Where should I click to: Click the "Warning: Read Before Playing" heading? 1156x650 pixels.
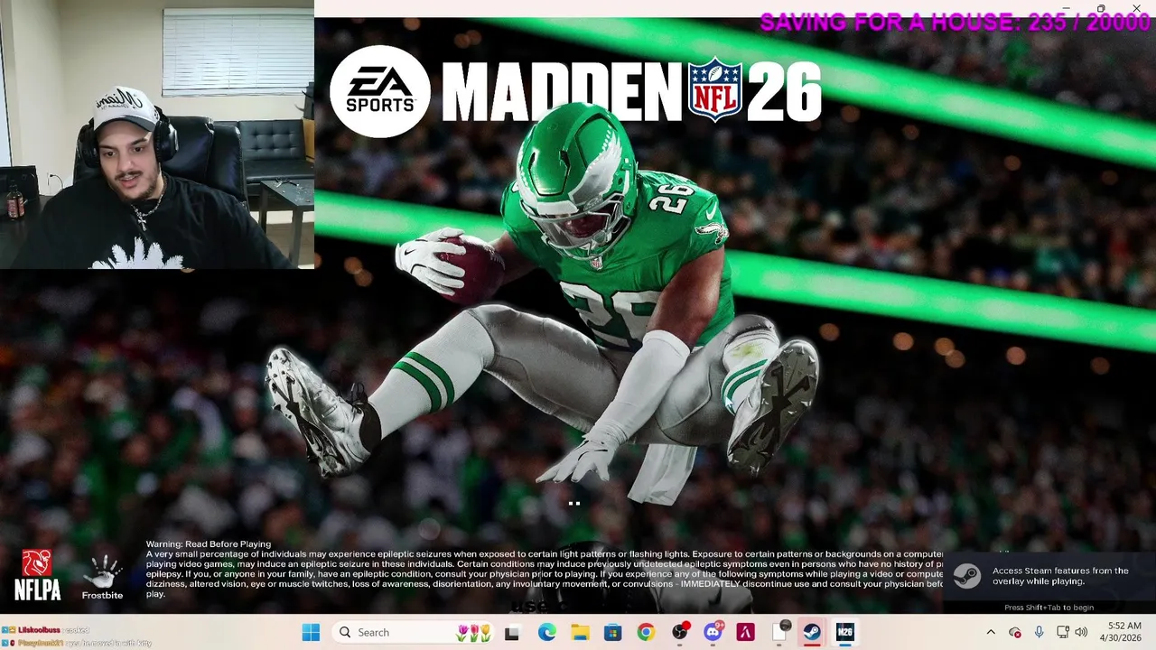click(209, 544)
